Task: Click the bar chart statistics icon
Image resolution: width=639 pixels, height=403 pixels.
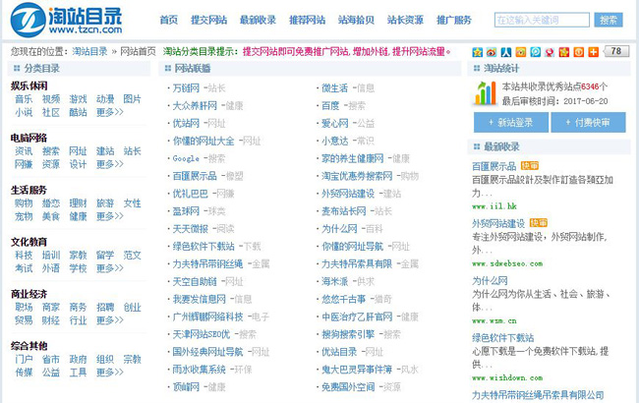Action: 485,92
